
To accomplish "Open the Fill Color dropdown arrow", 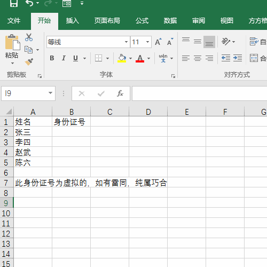I will tap(130, 58).
